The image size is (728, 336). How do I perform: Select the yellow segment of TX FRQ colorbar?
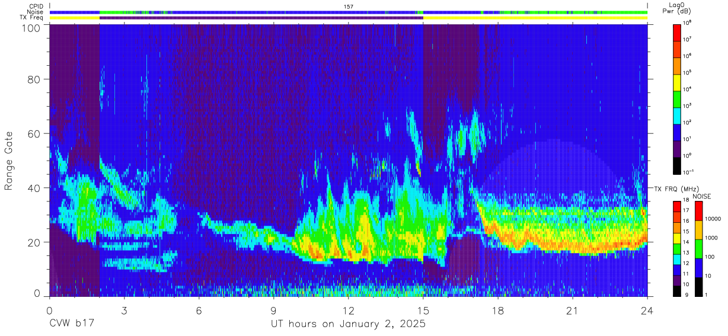pos(677,238)
